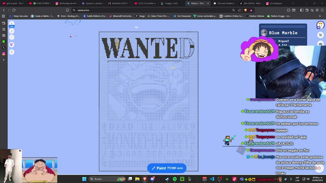Open 'CodePen: Online Co...' bookmark
326x183 pixels.
pyautogui.click(x=231, y=16)
